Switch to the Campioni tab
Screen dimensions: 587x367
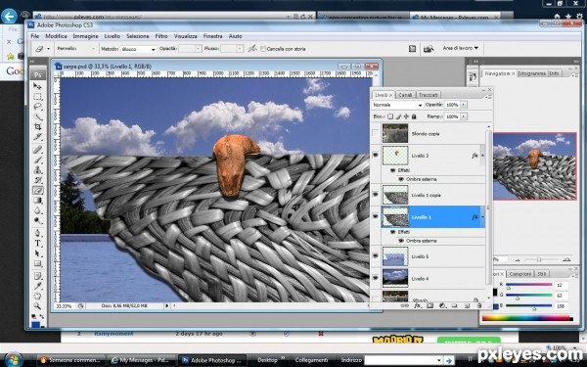click(520, 274)
